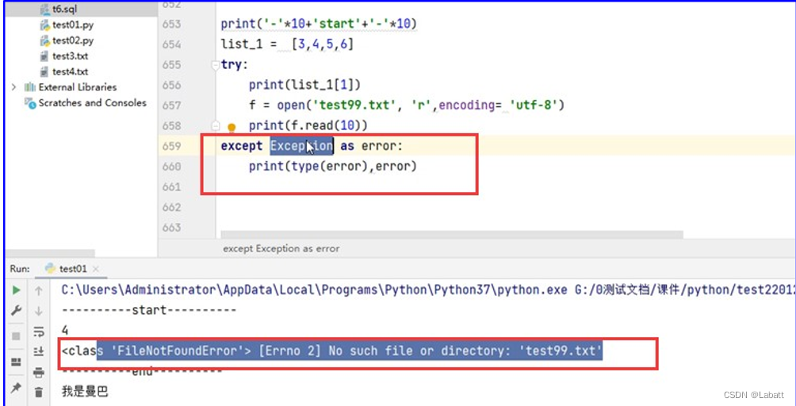Select the test01 tab in the Run panel
This screenshot has height=406, width=796.
tap(73, 269)
